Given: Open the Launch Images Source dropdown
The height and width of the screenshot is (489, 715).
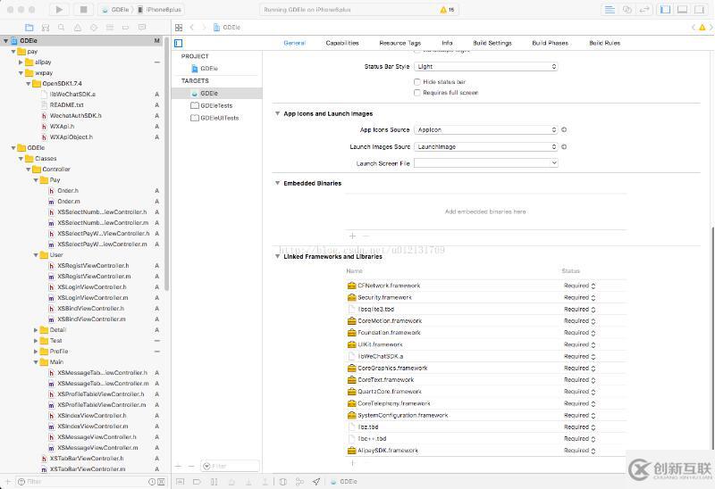Looking at the screenshot, I should [485, 146].
